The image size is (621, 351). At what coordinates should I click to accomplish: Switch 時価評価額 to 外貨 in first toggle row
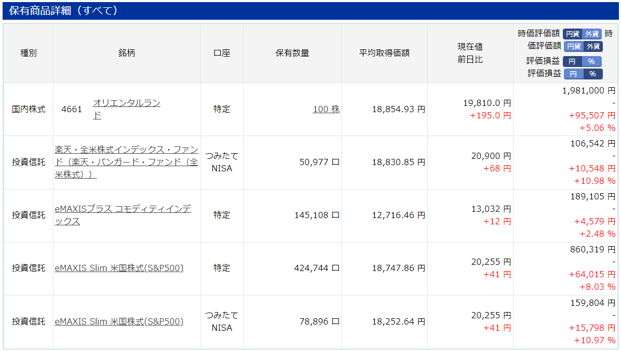pos(592,34)
